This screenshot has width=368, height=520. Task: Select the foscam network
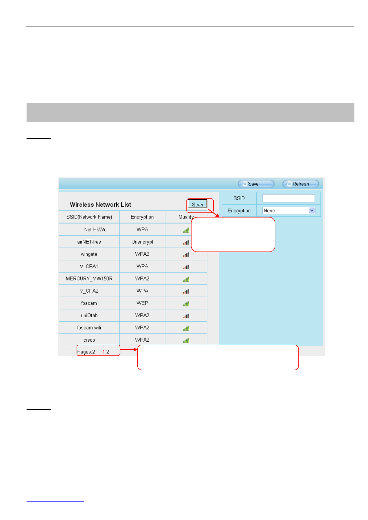coord(89,303)
